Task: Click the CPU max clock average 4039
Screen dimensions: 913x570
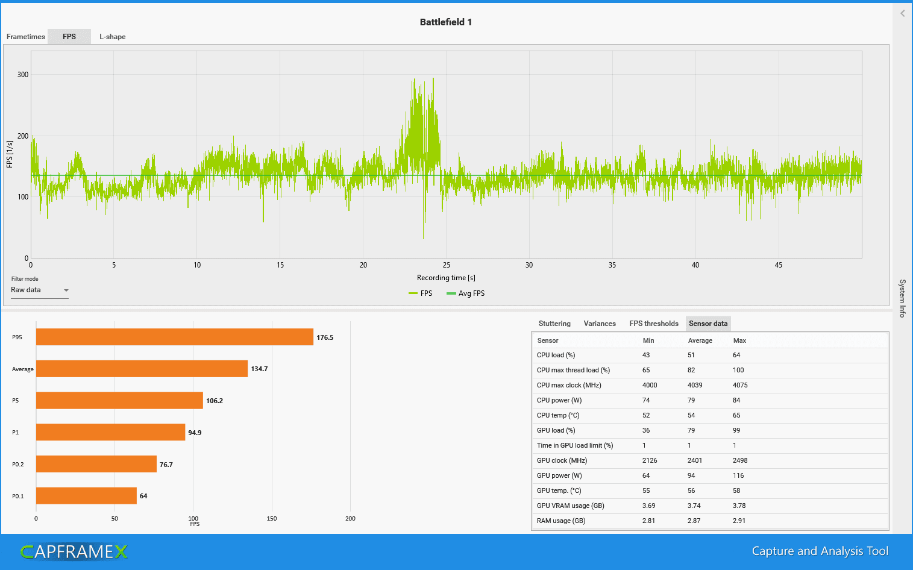Action: (695, 386)
